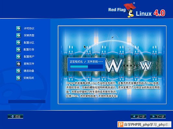The height and width of the screenshot is (129, 173).
Task: Select the 安装完成 step label
Action: click(29, 78)
